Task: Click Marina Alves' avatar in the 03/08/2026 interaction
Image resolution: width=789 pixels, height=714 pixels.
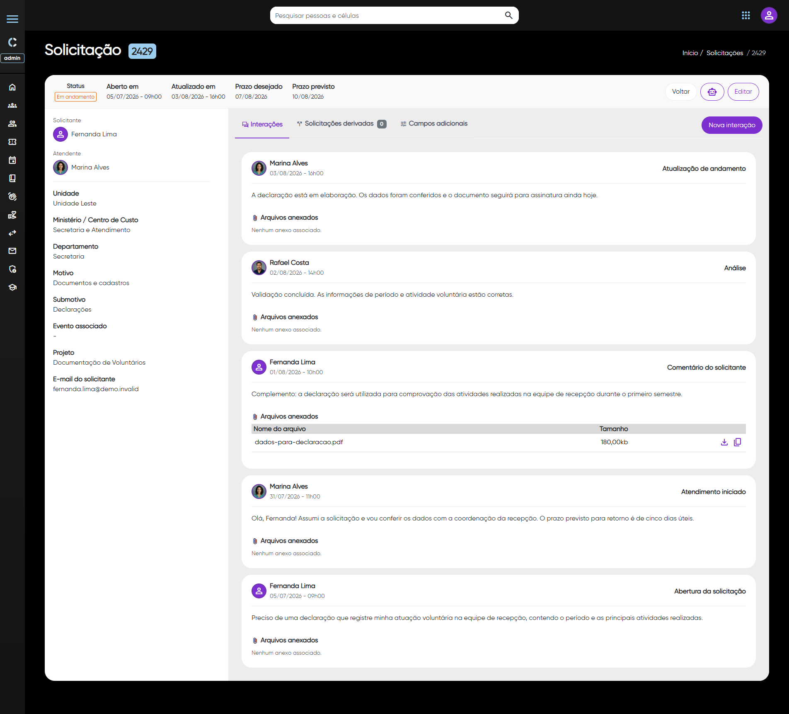Action: pyautogui.click(x=259, y=168)
